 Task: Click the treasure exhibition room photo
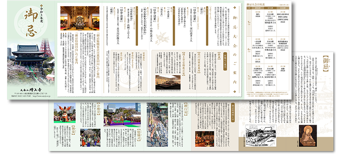[168, 82]
